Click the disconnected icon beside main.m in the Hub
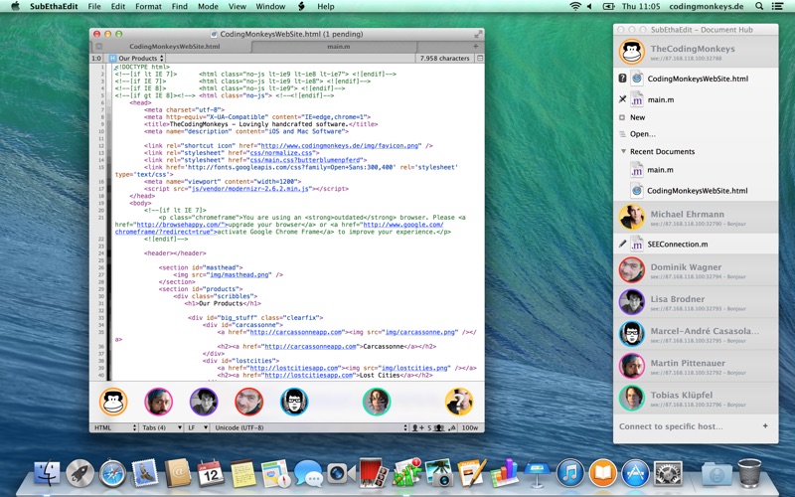 623,99
